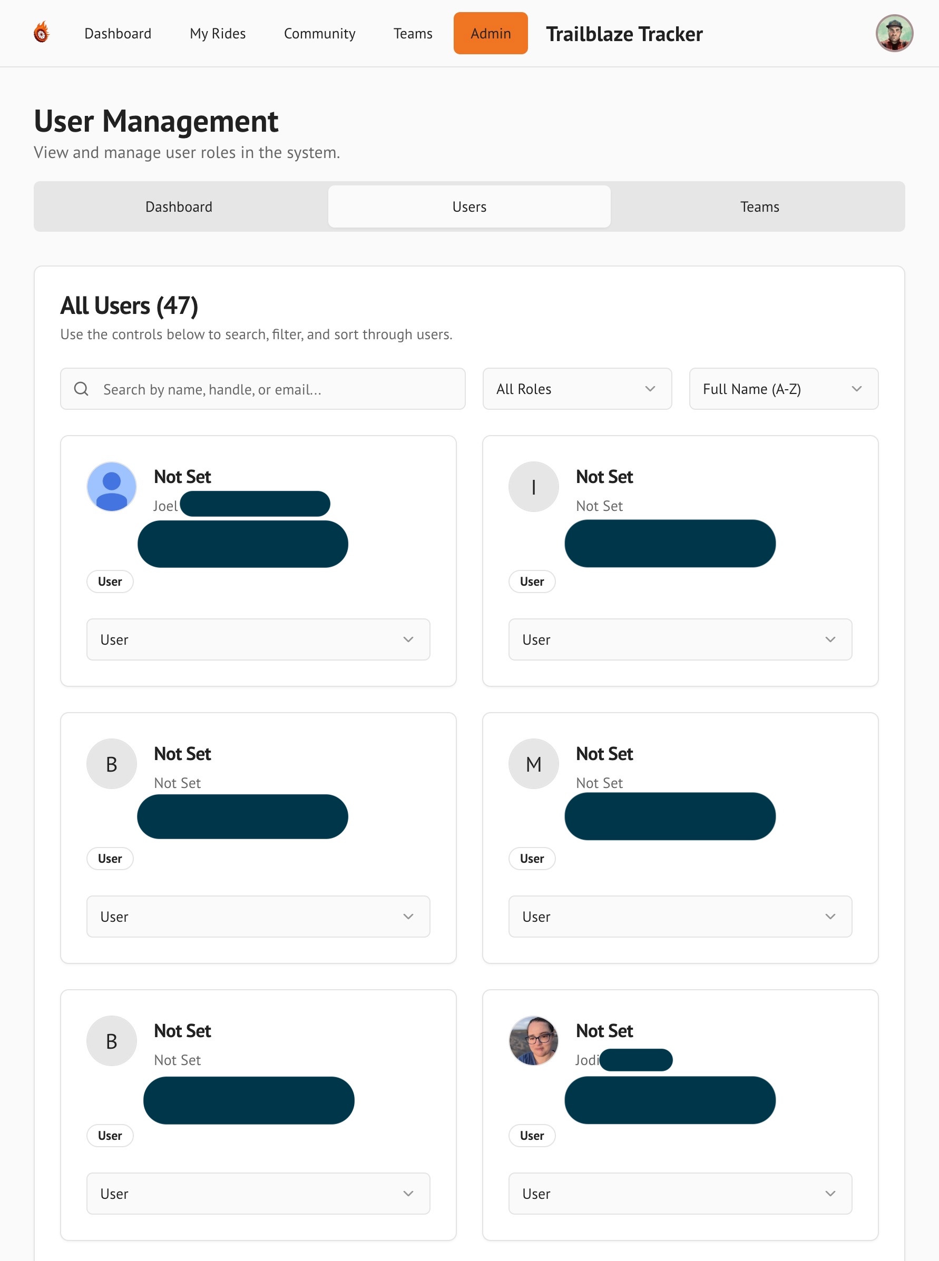Image resolution: width=939 pixels, height=1261 pixels.
Task: Open My Rides in the top navigation
Action: point(218,34)
